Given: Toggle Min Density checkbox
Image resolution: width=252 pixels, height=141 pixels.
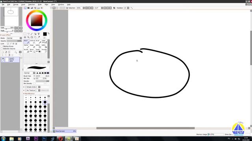Looking at the screenshot, I should (34, 83).
